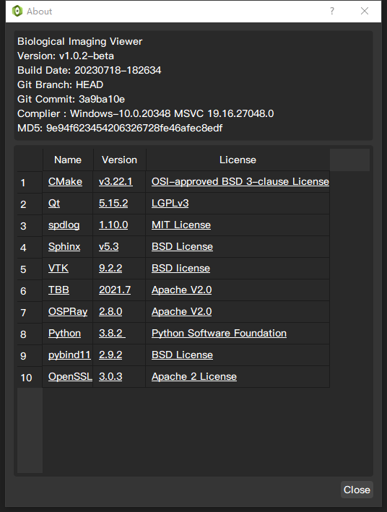Open the TBB name link
Viewport: 387px width, 512px height.
[x=58, y=290]
